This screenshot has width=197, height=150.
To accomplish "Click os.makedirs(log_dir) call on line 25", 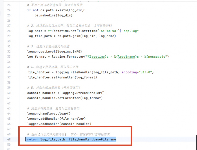I will (x=54, y=15).
